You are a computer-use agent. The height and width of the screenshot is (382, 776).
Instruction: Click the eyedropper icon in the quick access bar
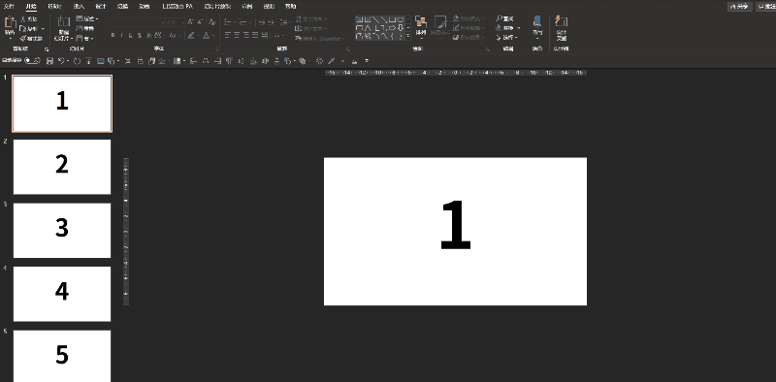pos(331,61)
